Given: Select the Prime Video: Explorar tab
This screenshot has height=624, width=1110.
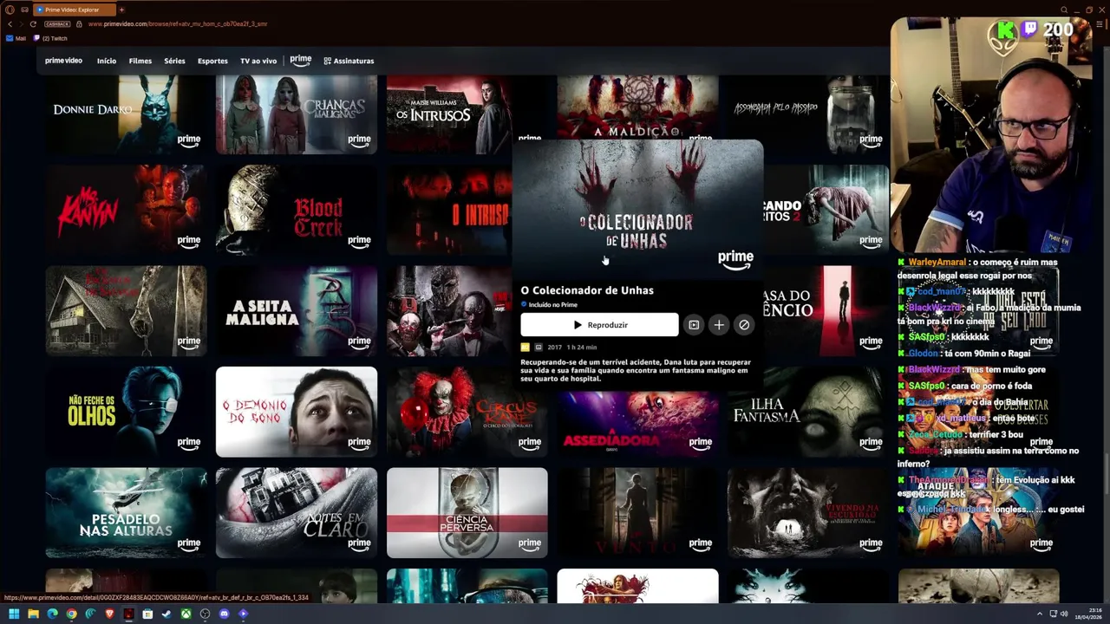Looking at the screenshot, I should [x=73, y=10].
